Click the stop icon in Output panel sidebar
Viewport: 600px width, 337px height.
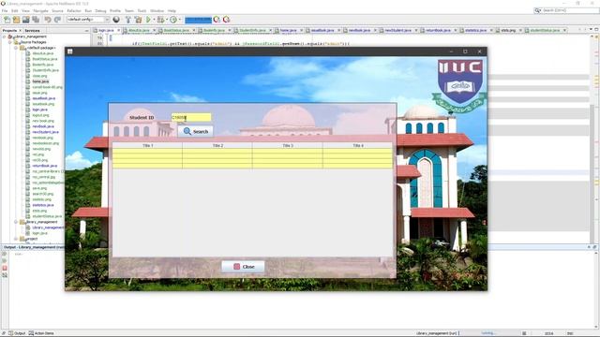pyautogui.click(x=5, y=268)
